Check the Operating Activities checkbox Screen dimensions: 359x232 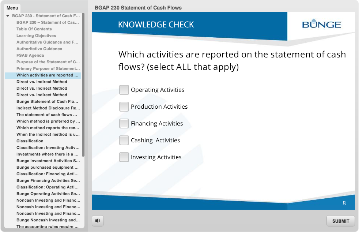pyautogui.click(x=124, y=90)
